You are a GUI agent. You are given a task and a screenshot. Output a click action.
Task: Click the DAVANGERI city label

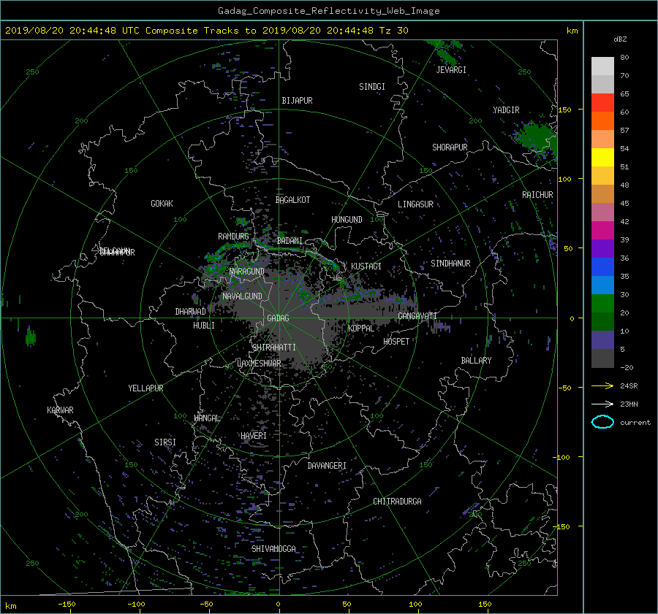(x=327, y=466)
